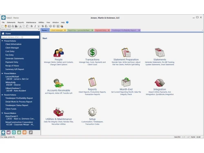Open Client Funds in Recent Actions
Screen dimensions: 204x153
[x=11, y=109]
